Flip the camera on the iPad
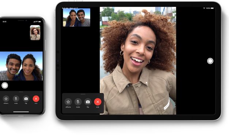The image size is (229, 137). click(88, 102)
